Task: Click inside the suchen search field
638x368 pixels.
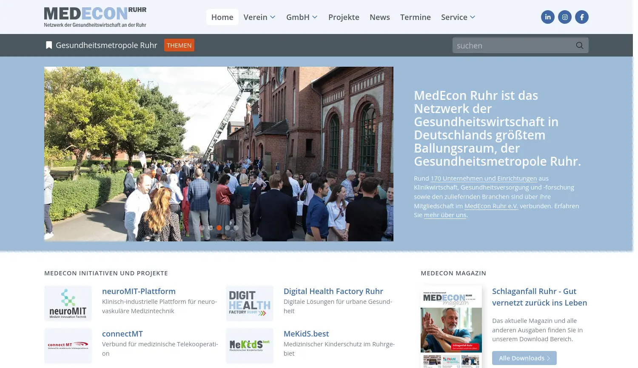Action: pyautogui.click(x=510, y=45)
